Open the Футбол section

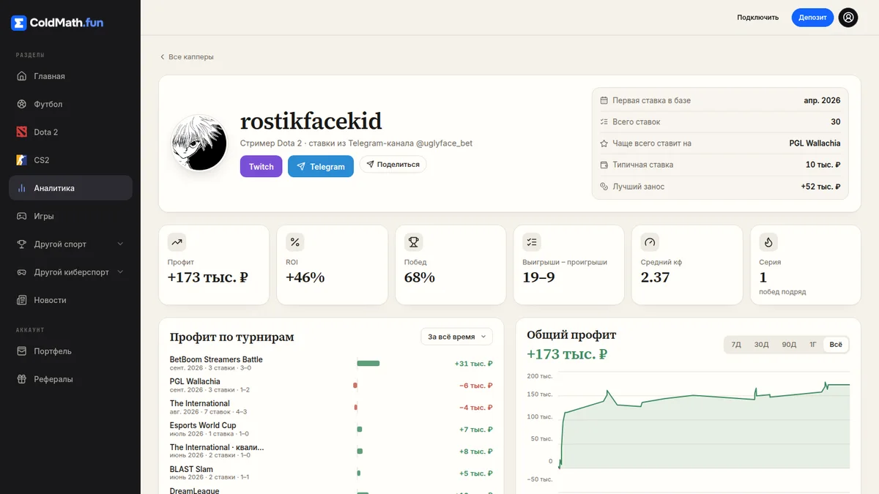[x=70, y=104]
